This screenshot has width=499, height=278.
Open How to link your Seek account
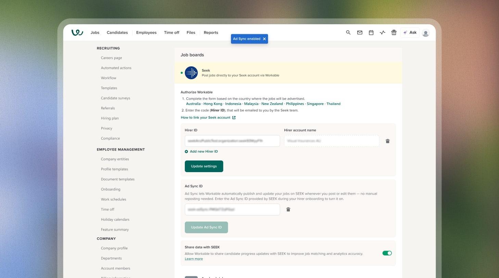(x=205, y=117)
